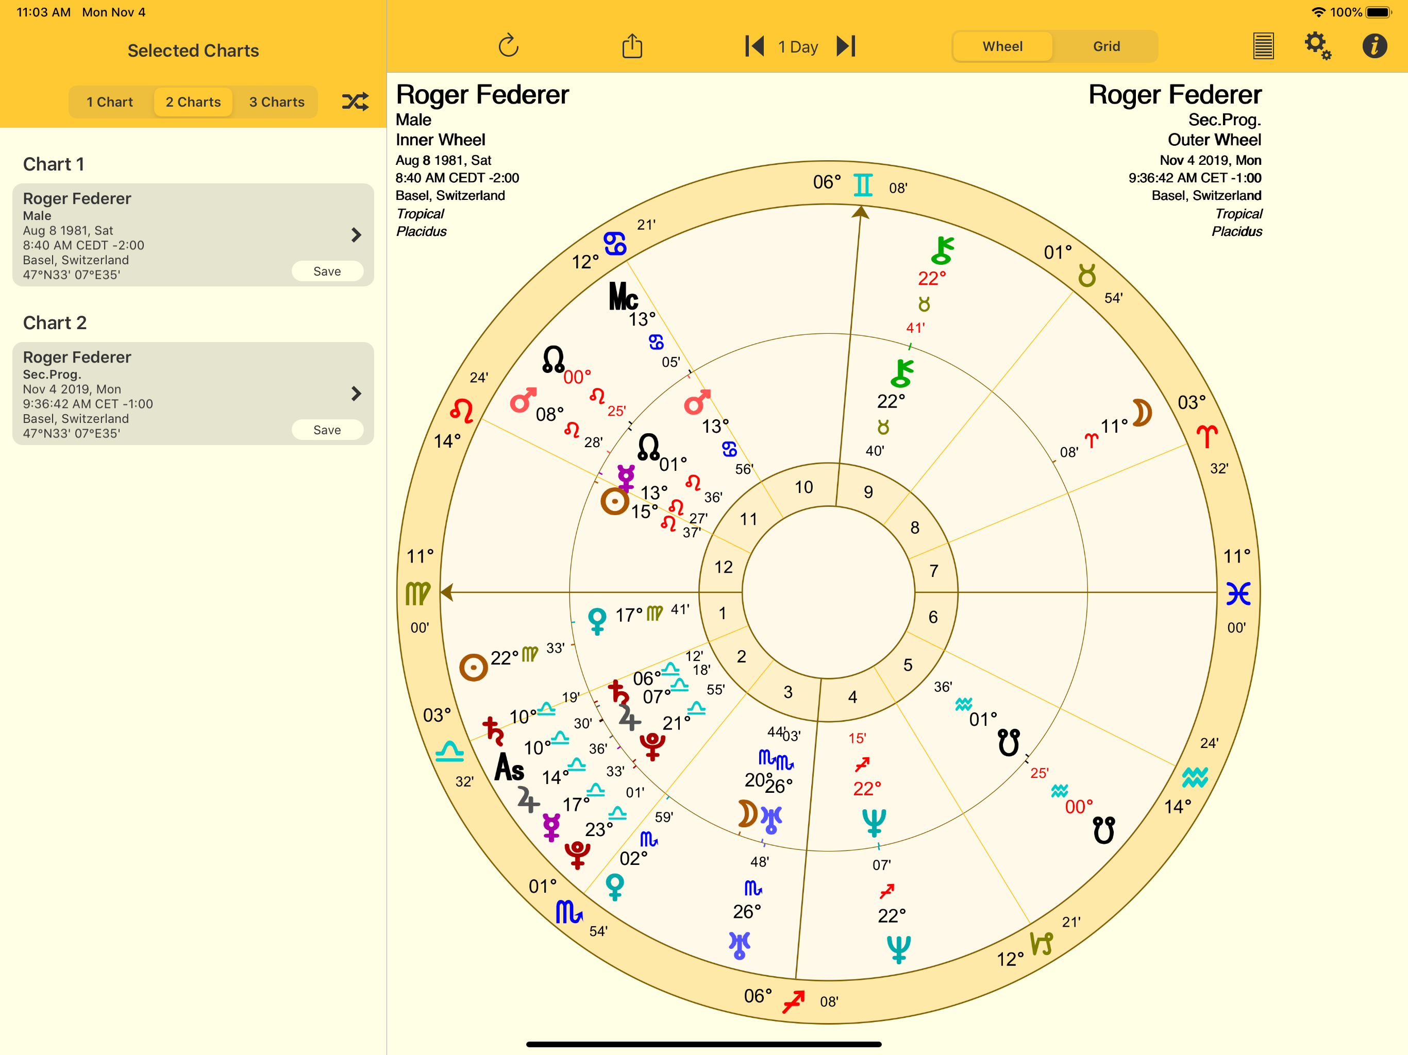Expand Chart 2 Sec.Prog. chevron
This screenshot has height=1055, width=1408.
point(356,393)
